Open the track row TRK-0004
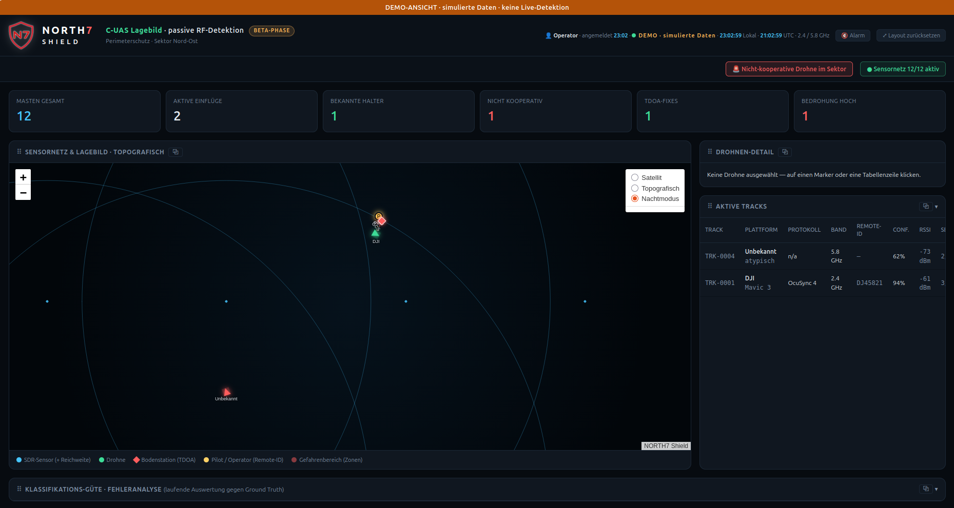This screenshot has height=508, width=954. click(x=823, y=256)
